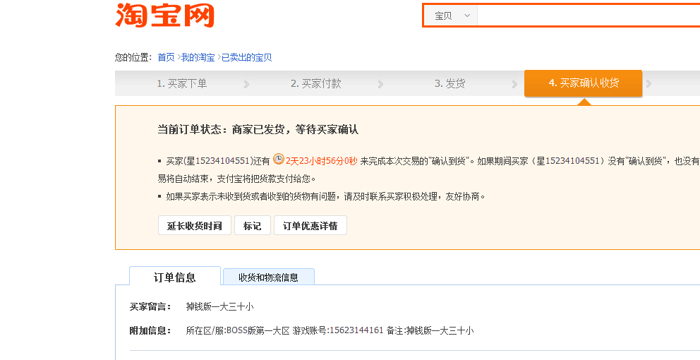Click the chevron after 买家下单 step
This screenshot has width=700, height=360.
pos(246,85)
